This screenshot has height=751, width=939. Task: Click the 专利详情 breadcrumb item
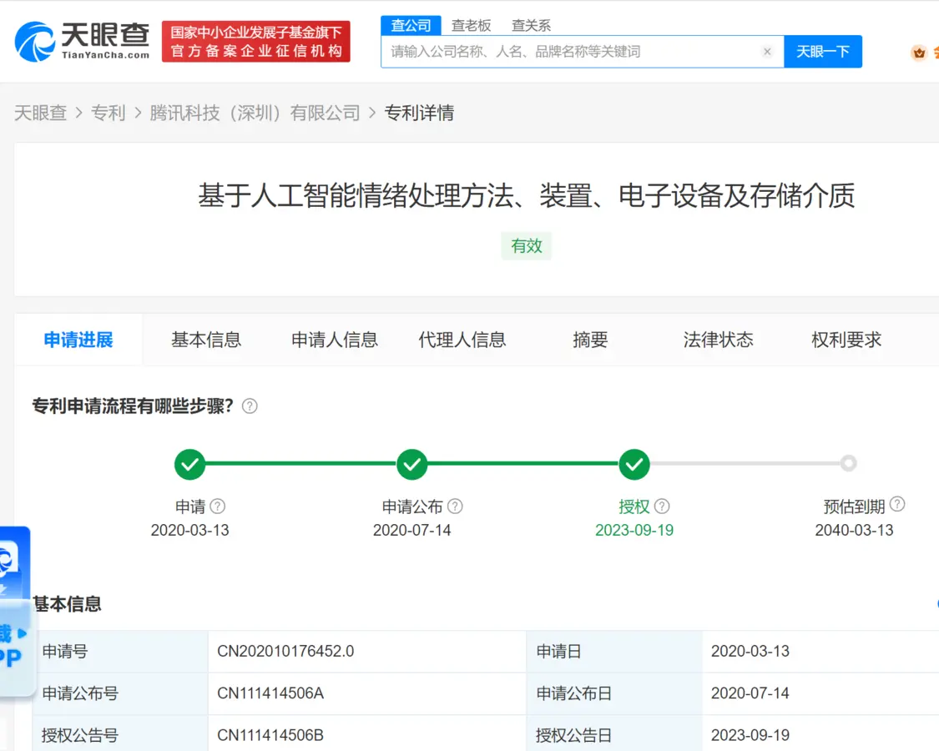pos(419,113)
